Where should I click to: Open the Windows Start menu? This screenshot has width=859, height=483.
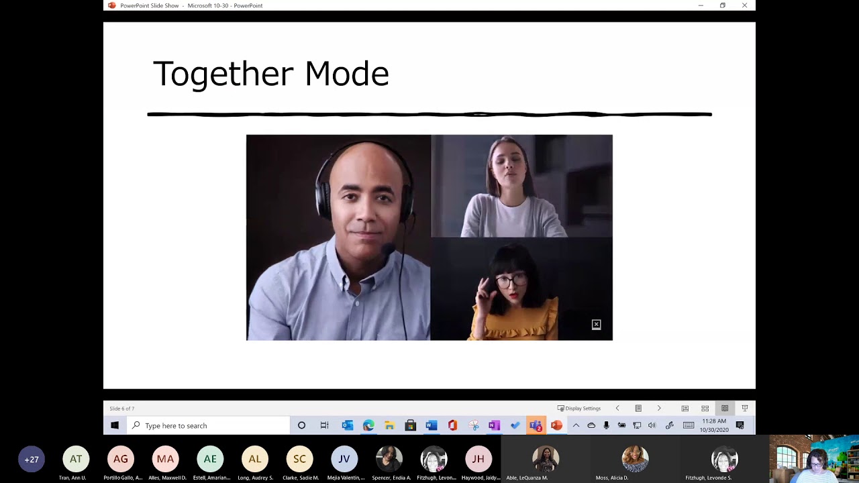[115, 425]
